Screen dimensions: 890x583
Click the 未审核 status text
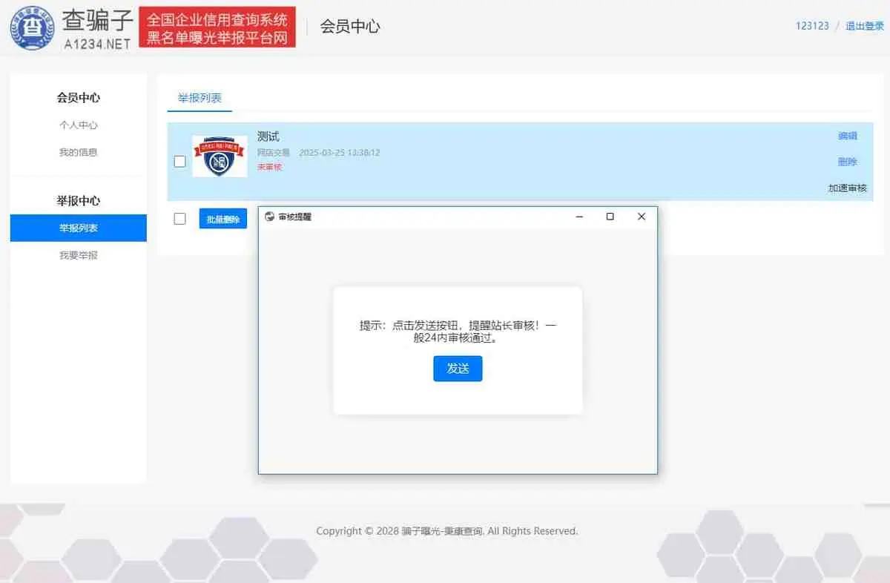(269, 167)
